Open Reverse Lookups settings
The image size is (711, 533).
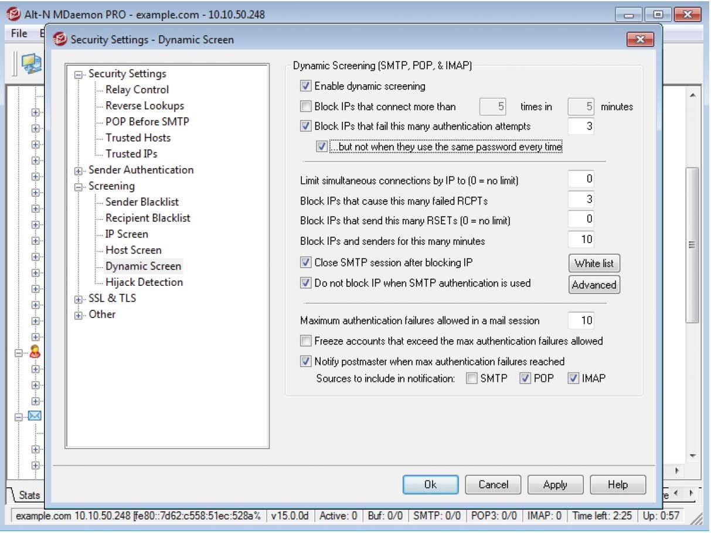pyautogui.click(x=145, y=106)
